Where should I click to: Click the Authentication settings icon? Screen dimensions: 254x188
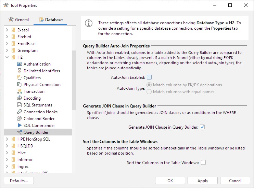(x=20, y=64)
